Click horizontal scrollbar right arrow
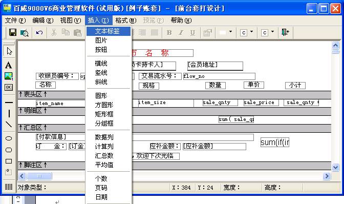This screenshot has height=204, width=344. (x=327, y=176)
